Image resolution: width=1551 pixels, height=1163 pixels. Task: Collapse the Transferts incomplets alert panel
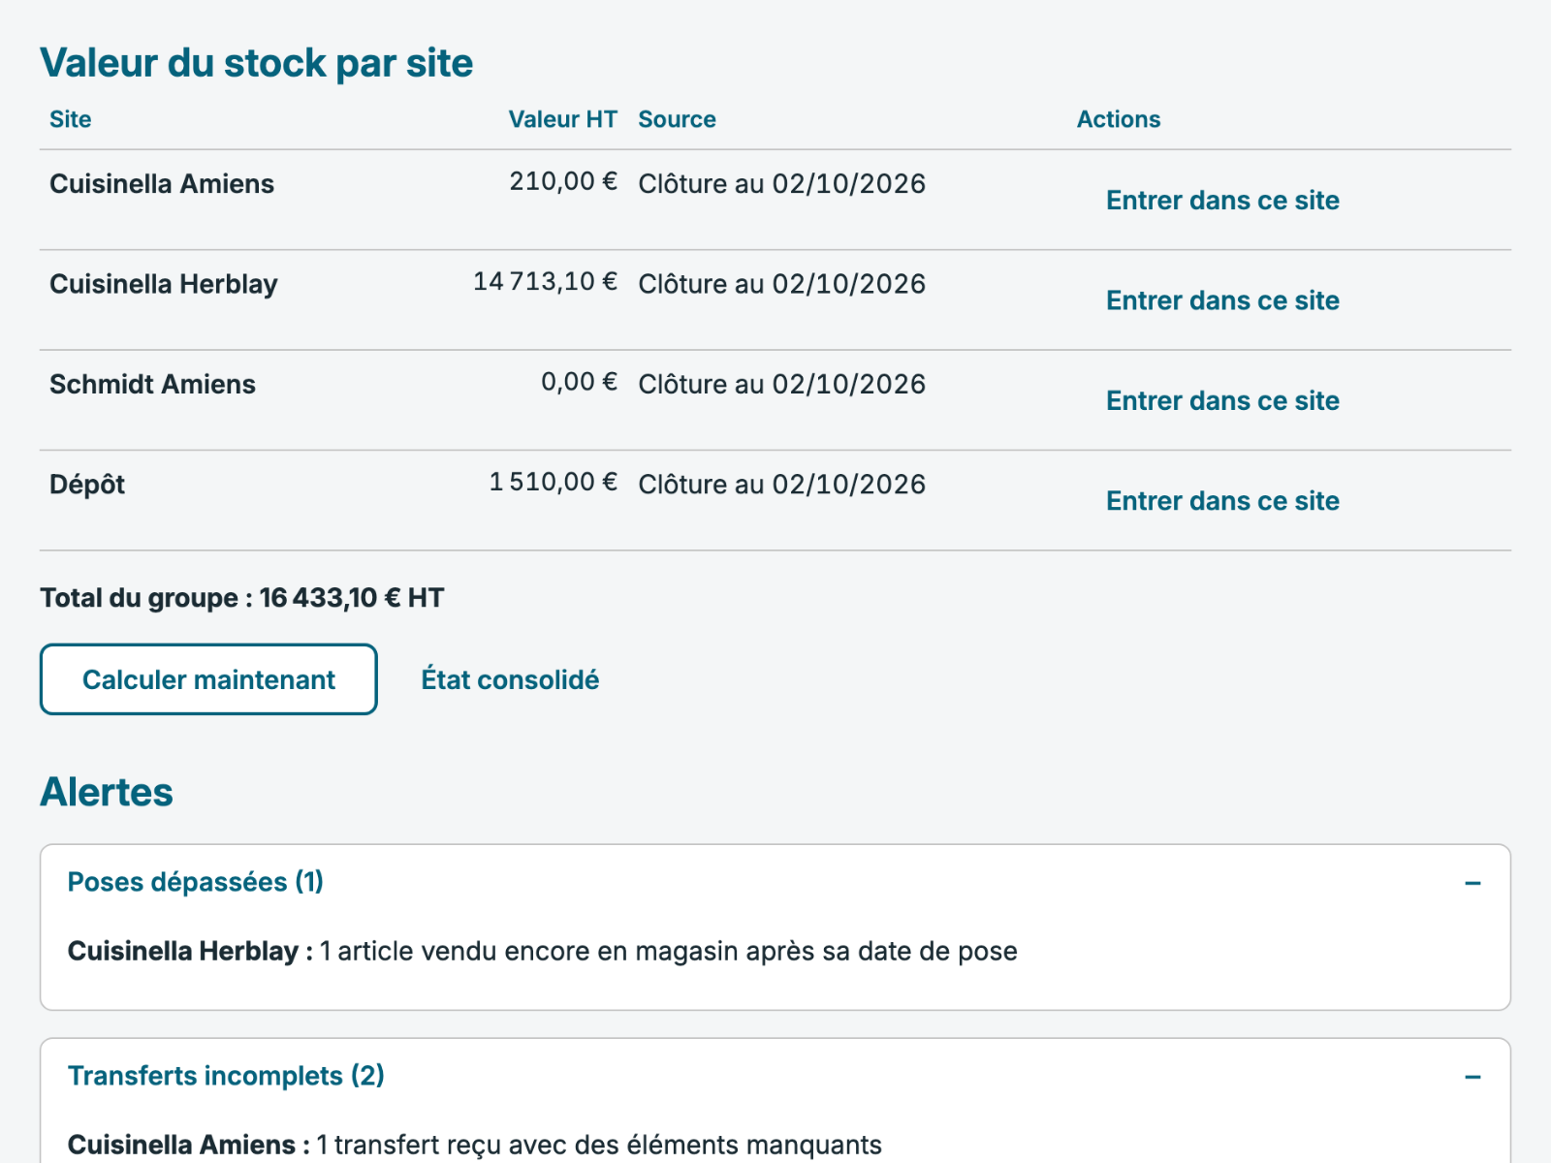[x=1472, y=1077]
